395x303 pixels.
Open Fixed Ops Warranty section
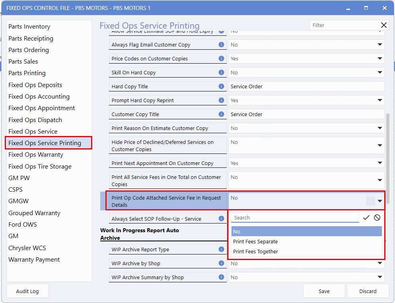(x=36, y=155)
